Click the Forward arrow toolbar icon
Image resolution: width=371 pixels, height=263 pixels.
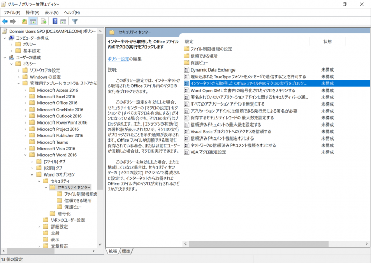[13, 21]
